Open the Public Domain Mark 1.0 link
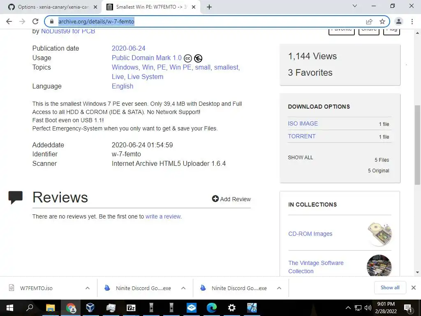 pos(147,58)
